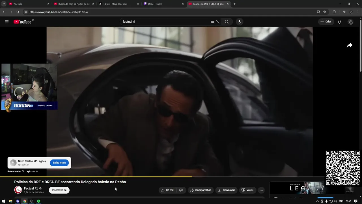The width and height of the screenshot is (362, 204).
Task: Click Saiba mais on the XP Legacy ad
Action: point(59,163)
